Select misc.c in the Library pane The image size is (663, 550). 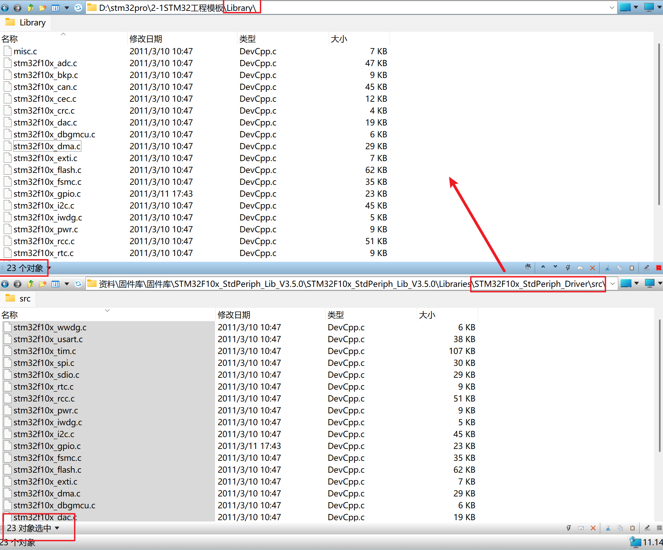click(x=25, y=51)
